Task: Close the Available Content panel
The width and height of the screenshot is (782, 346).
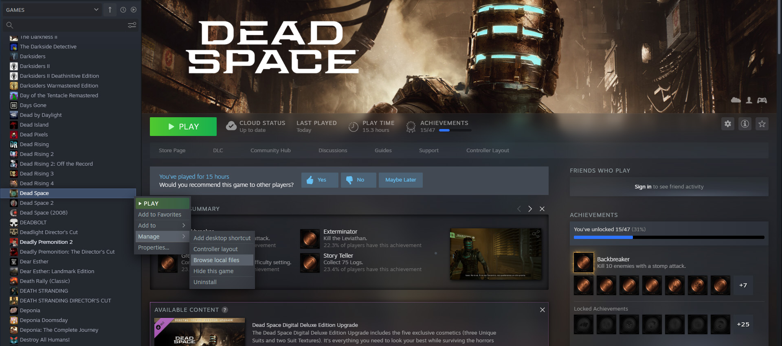Action: [x=543, y=310]
